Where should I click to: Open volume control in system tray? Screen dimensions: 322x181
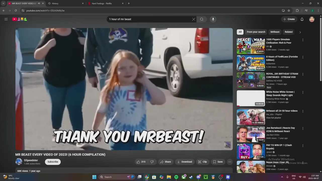click(x=304, y=177)
